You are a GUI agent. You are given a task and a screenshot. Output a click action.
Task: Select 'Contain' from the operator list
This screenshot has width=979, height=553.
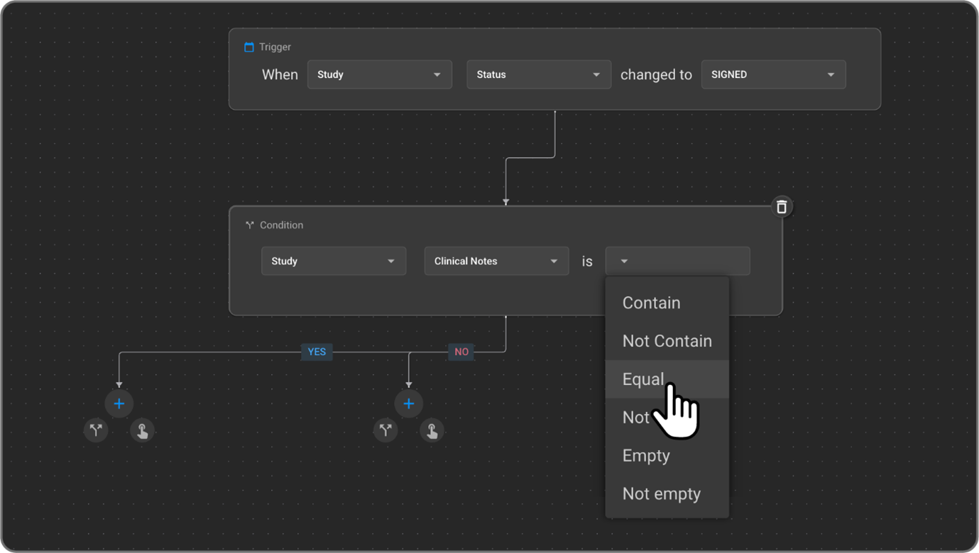[652, 303]
